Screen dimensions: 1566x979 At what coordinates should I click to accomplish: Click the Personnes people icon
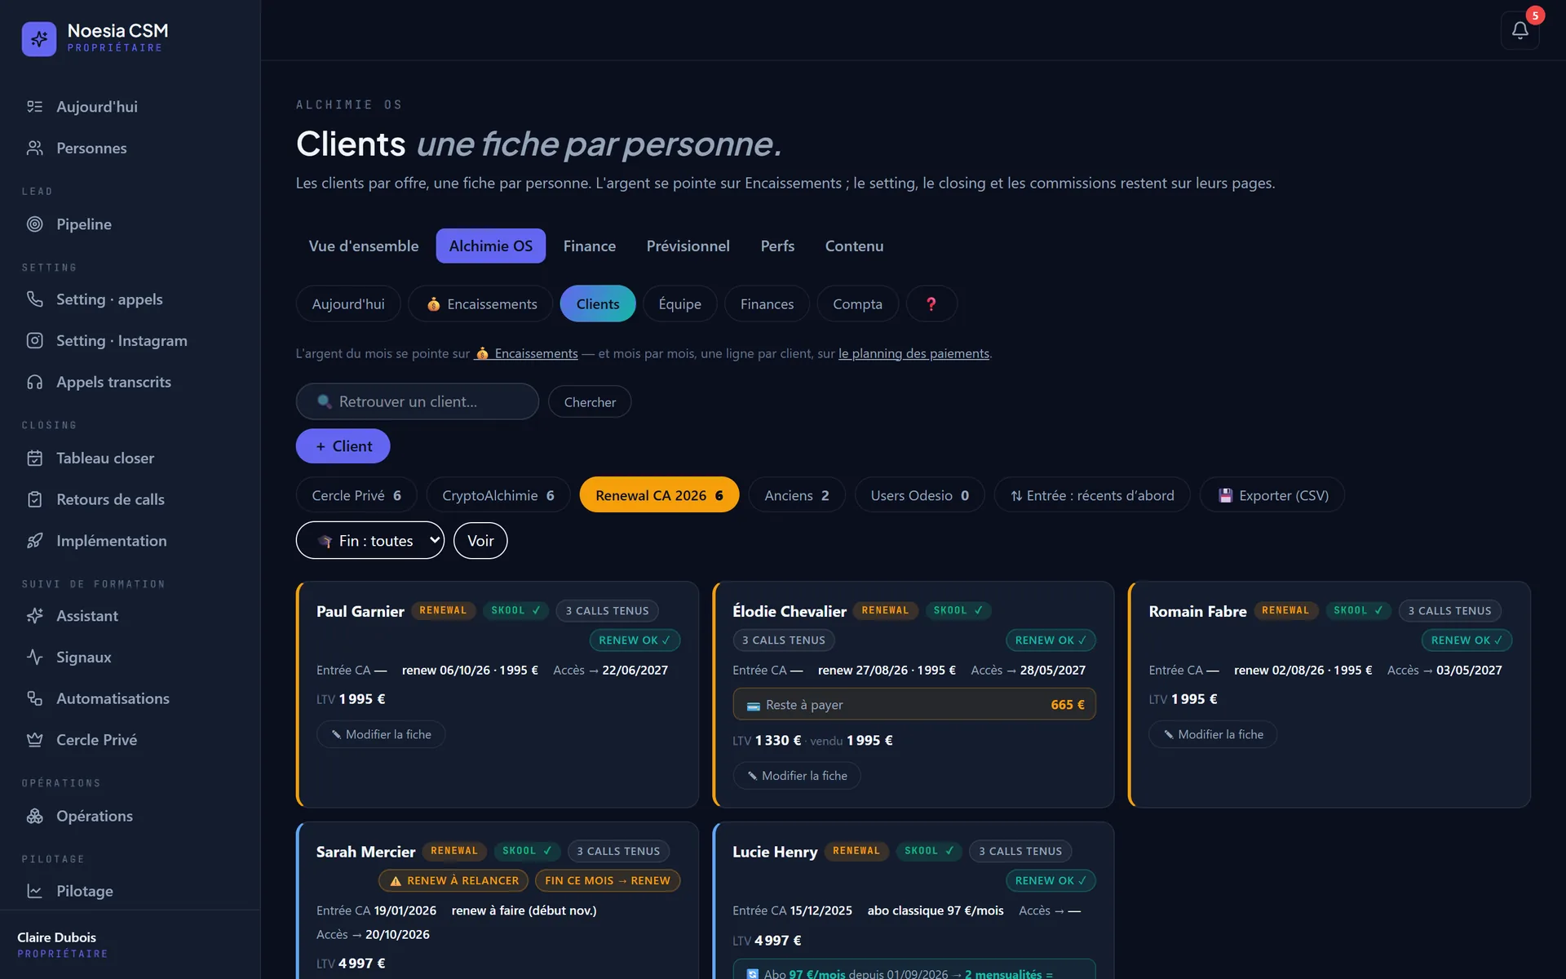tap(34, 148)
